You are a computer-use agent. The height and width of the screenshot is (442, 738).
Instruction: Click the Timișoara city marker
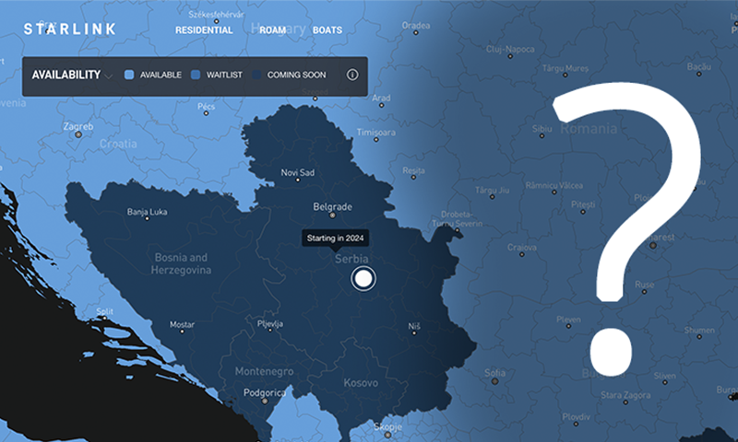pos(376,139)
